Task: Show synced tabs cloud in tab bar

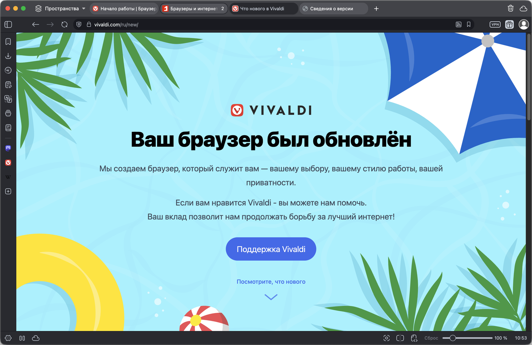Action: pyautogui.click(x=523, y=9)
